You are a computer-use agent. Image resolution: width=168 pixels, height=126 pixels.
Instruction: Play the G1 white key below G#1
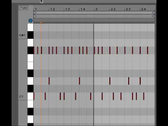[30, 43]
